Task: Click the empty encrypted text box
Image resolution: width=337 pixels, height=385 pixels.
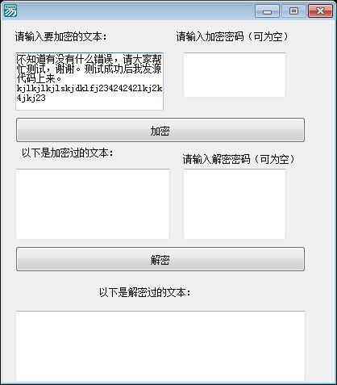Action: (93, 204)
